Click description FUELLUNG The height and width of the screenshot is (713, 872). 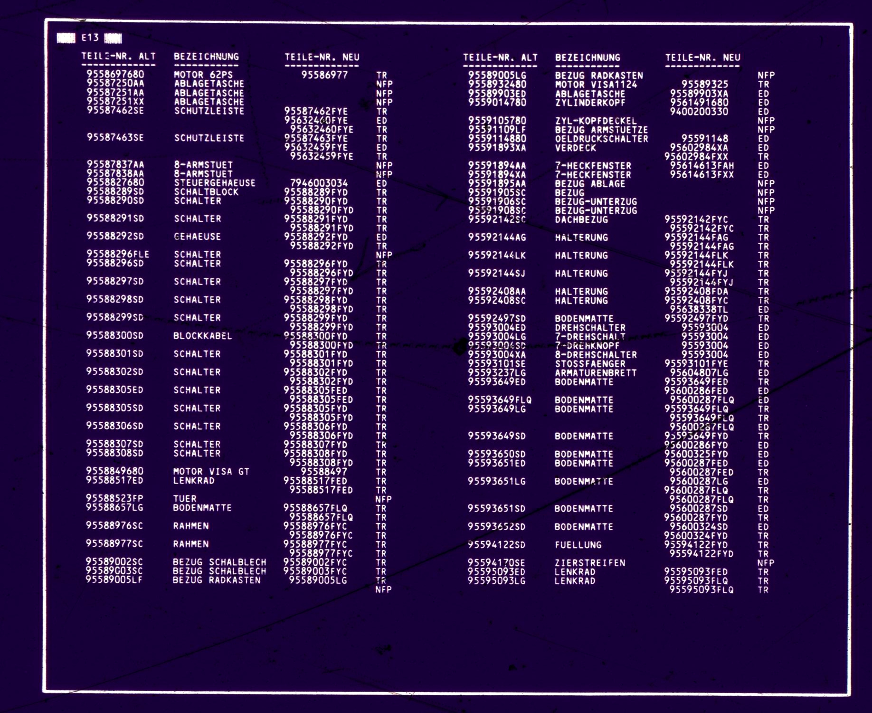click(x=578, y=545)
